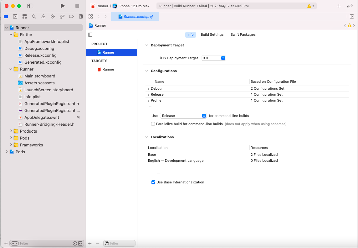Show warnings from the activity bar indicator
This screenshot has height=248, width=358.
pyautogui.click(x=311, y=6)
